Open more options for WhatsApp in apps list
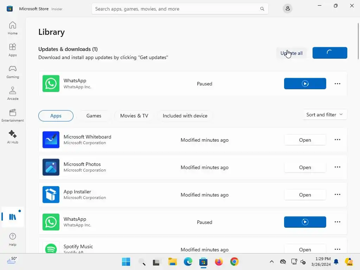This screenshot has width=360, height=270. [x=337, y=222]
